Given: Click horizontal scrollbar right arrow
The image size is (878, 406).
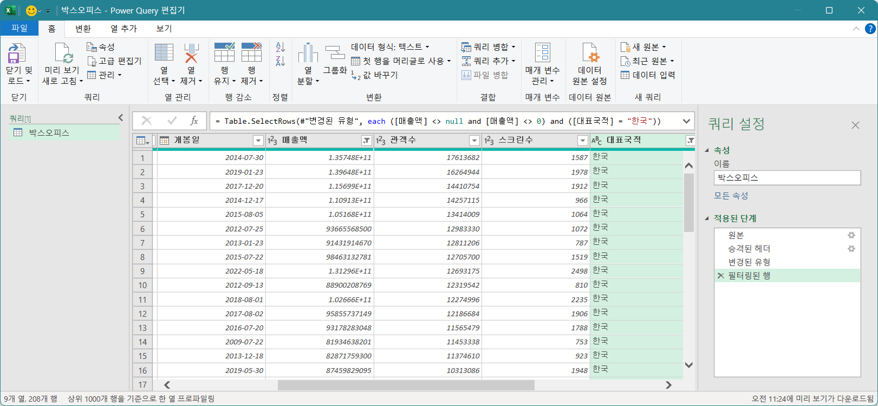Looking at the screenshot, I should (x=668, y=385).
